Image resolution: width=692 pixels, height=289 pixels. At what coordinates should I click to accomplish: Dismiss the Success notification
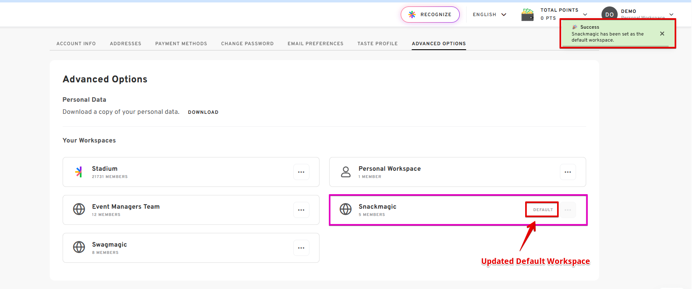[x=662, y=34]
